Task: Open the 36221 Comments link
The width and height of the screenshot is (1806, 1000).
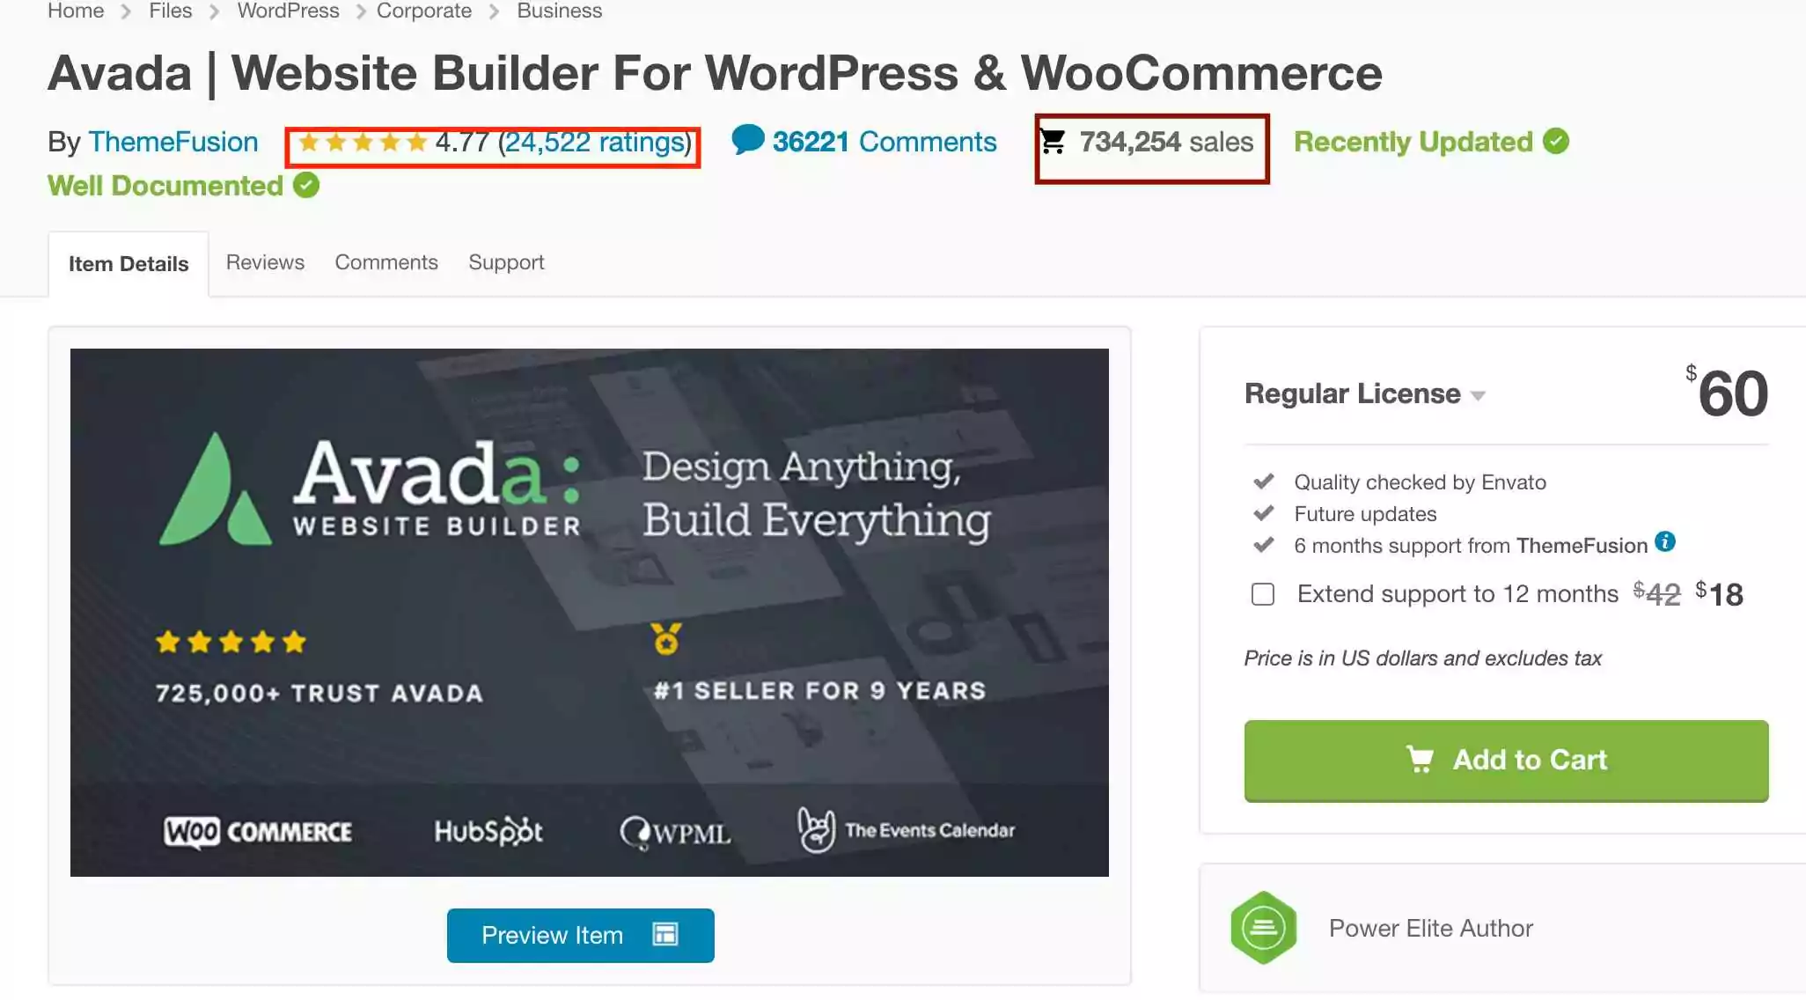Action: coord(885,142)
